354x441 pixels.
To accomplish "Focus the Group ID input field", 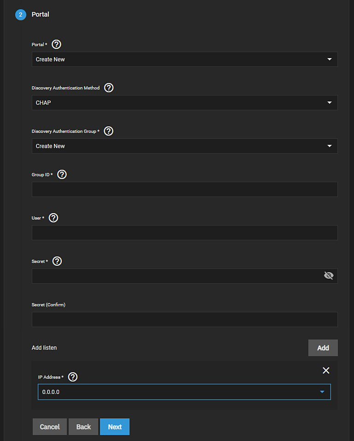I will pyautogui.click(x=184, y=190).
